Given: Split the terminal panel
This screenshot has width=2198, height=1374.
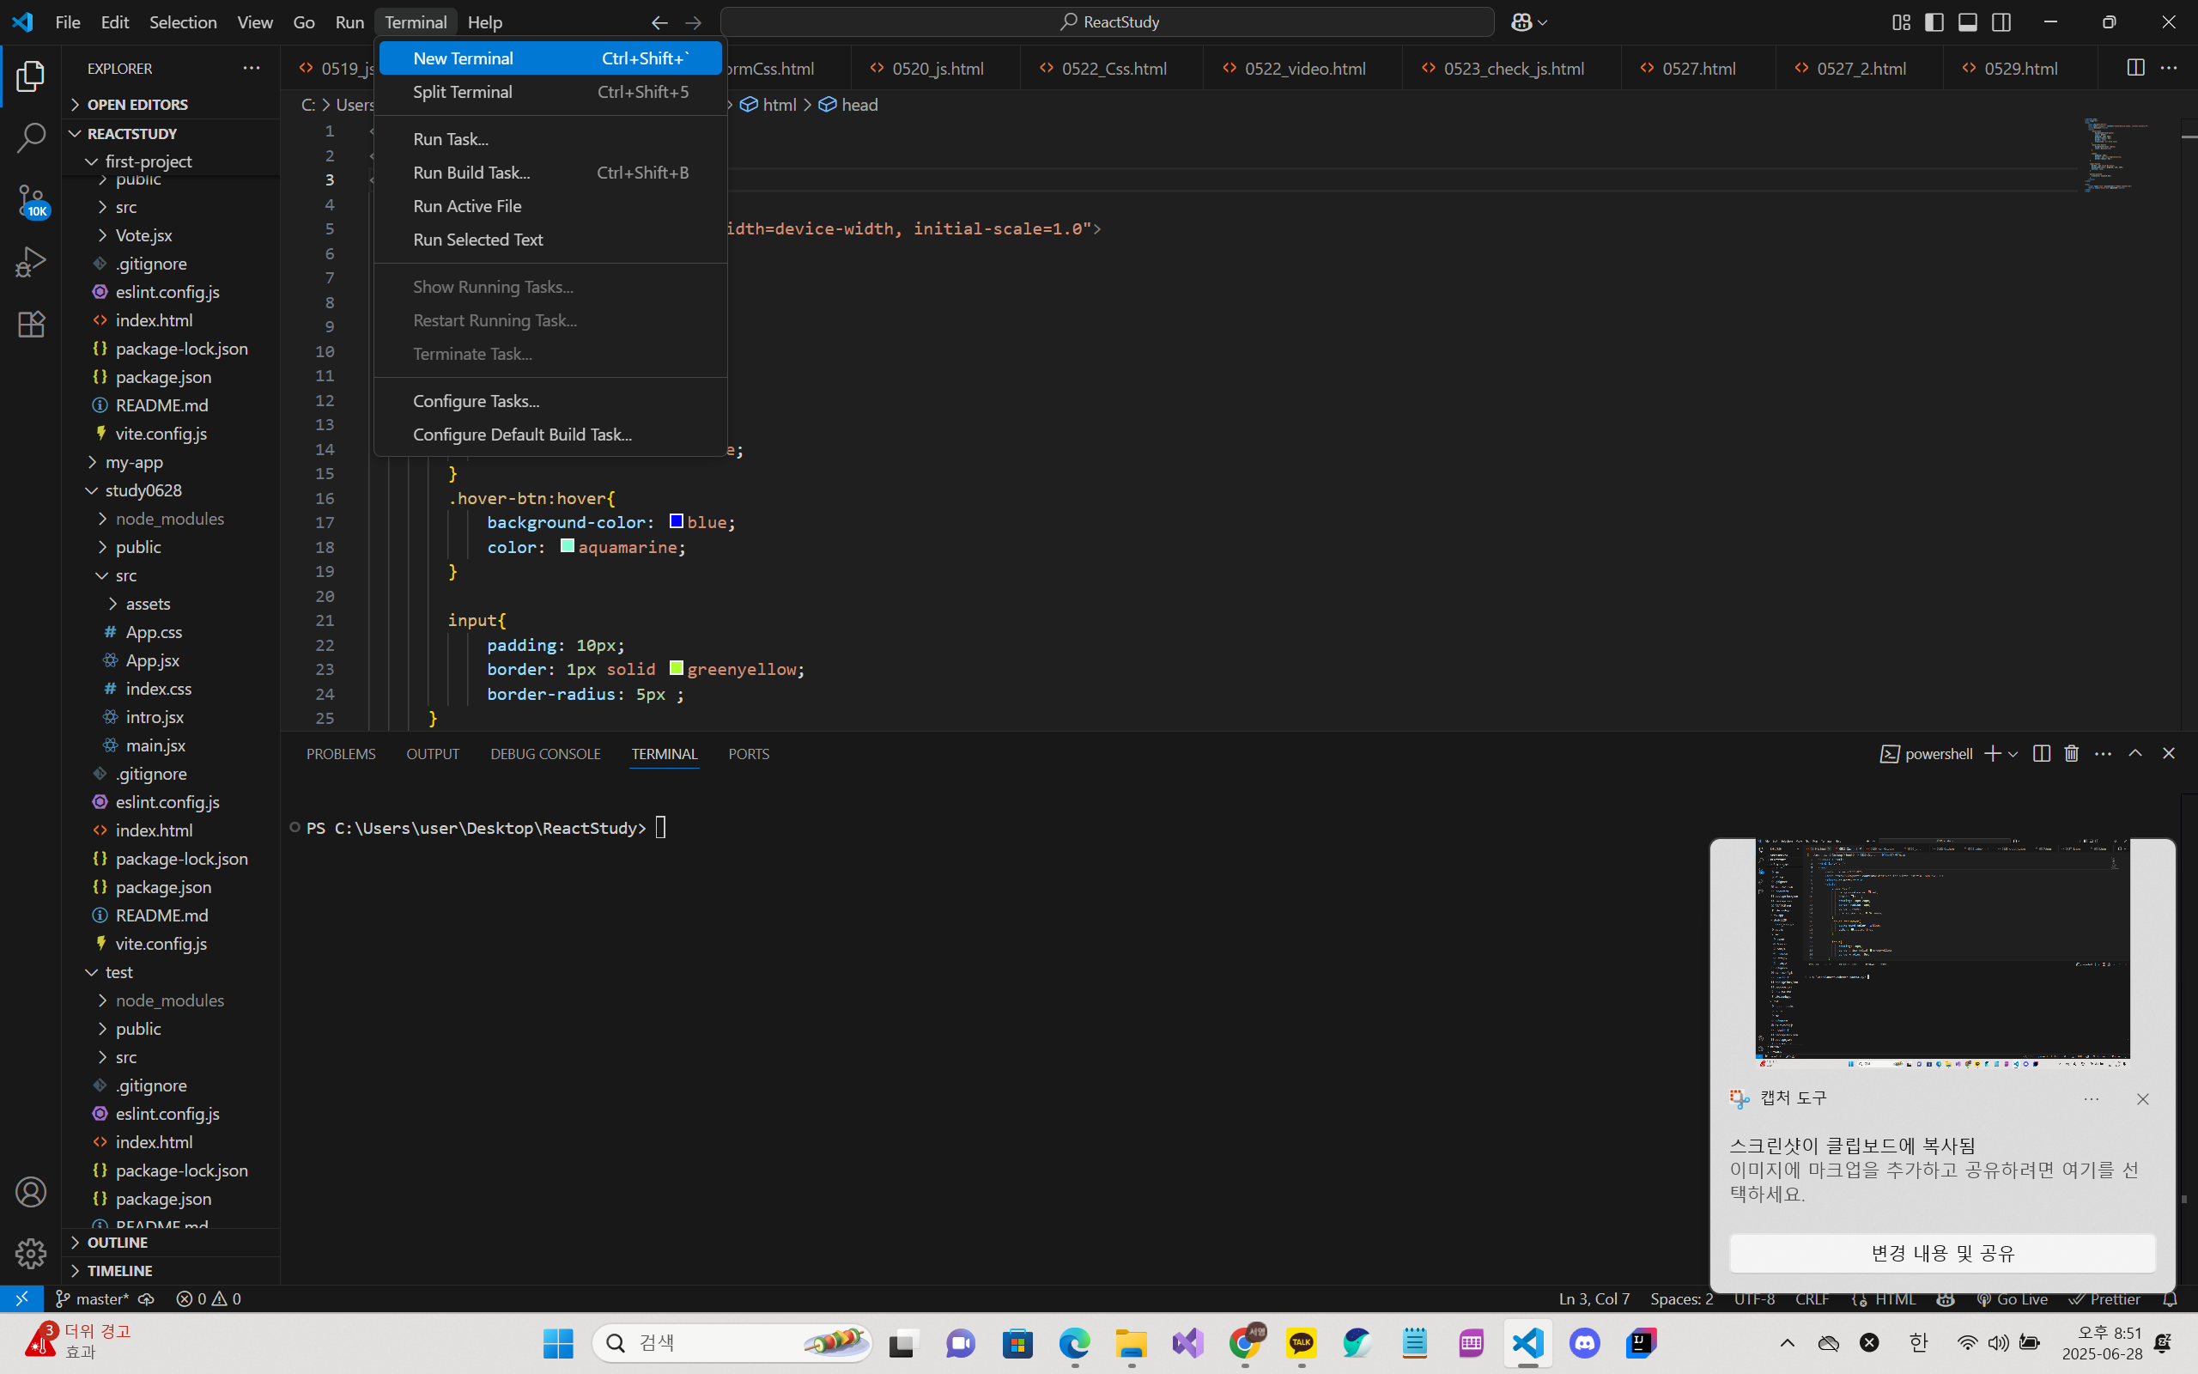Looking at the screenshot, I should tap(2041, 753).
